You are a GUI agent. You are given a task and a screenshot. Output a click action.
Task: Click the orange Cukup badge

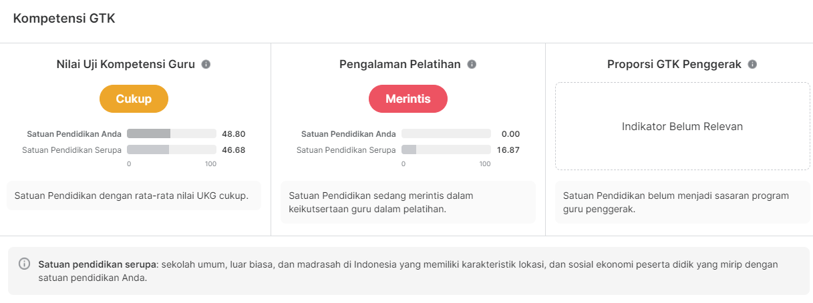[134, 99]
